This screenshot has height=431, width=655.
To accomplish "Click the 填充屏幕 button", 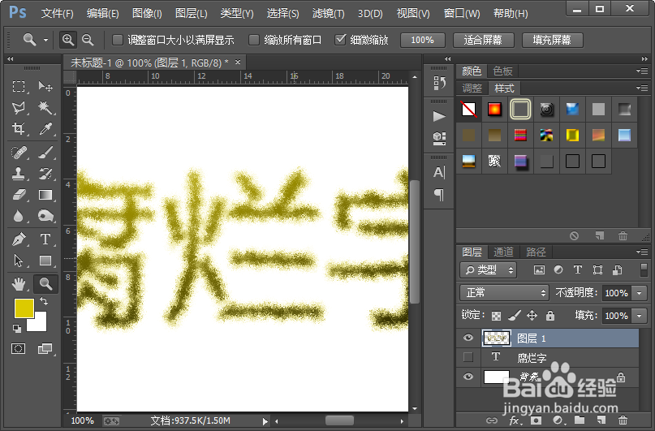I will coord(552,40).
